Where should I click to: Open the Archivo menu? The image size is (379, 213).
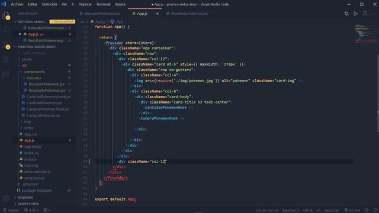tap(17, 4)
